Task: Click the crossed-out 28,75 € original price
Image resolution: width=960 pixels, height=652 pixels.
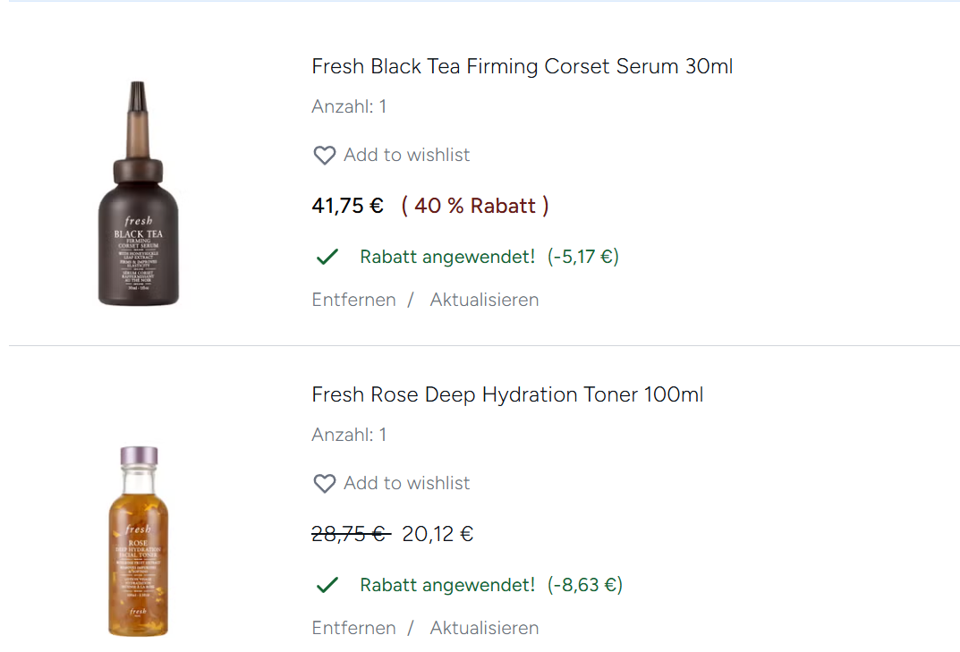Action: (350, 534)
